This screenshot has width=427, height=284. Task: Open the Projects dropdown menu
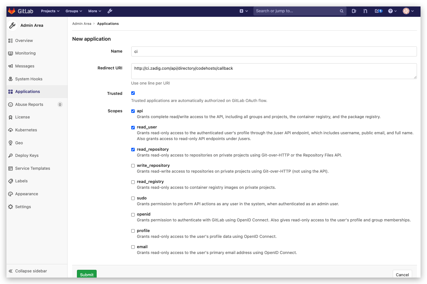click(x=50, y=11)
